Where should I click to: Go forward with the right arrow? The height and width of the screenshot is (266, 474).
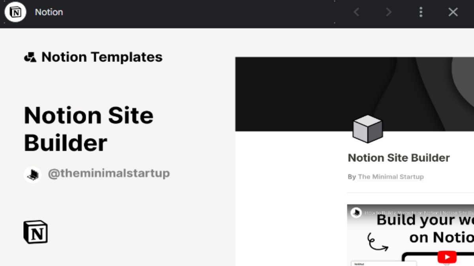389,12
